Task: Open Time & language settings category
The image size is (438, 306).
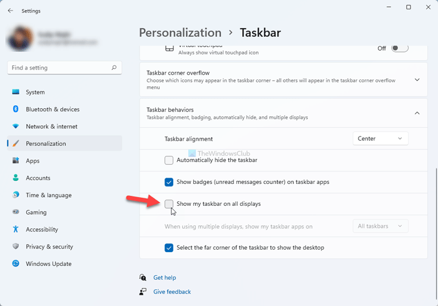Action: 49,195
